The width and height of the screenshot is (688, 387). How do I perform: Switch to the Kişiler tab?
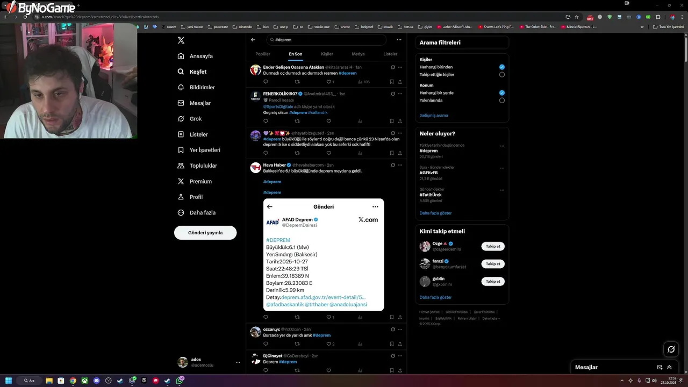tap(327, 54)
